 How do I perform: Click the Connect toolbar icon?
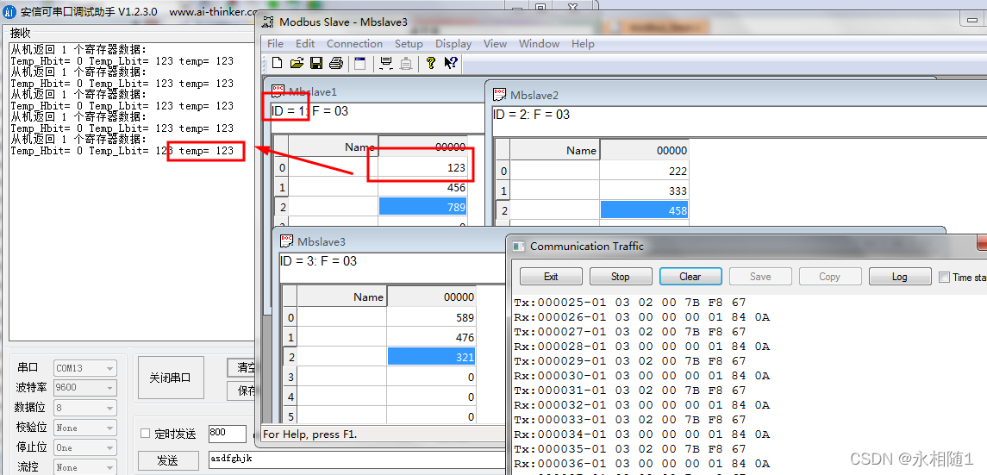[x=385, y=63]
